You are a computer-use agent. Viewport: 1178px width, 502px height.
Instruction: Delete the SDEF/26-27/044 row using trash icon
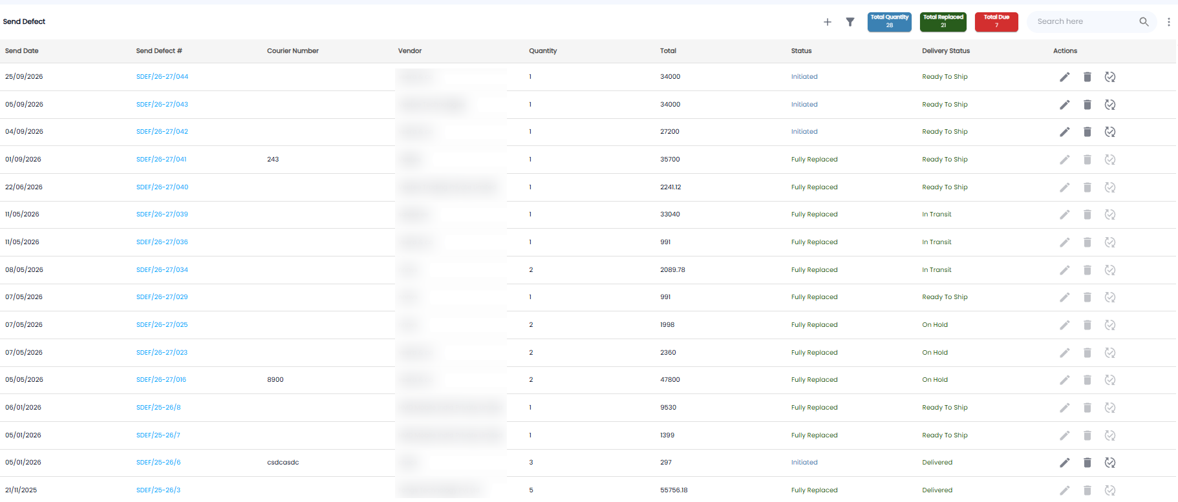click(1087, 77)
